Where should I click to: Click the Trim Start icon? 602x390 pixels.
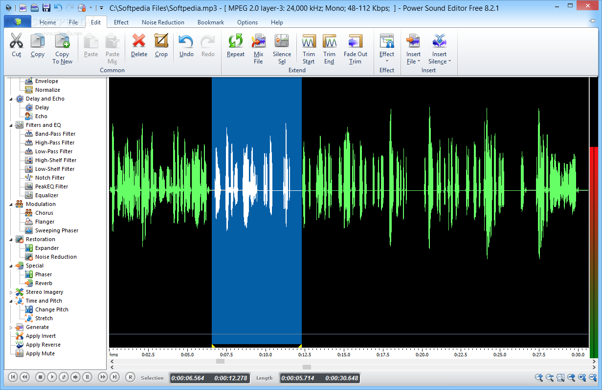tap(309, 41)
